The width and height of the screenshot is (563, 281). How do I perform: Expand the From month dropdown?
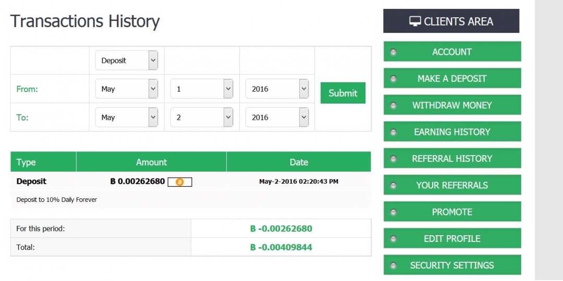127,89
